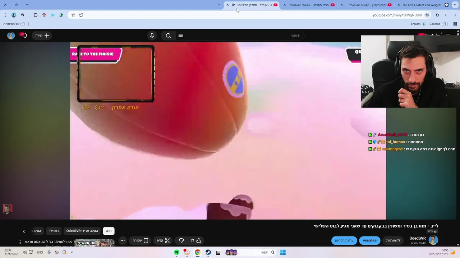Select the 'הכול' filter chip
Viewport: 460px width, 258px height.
coord(109,231)
